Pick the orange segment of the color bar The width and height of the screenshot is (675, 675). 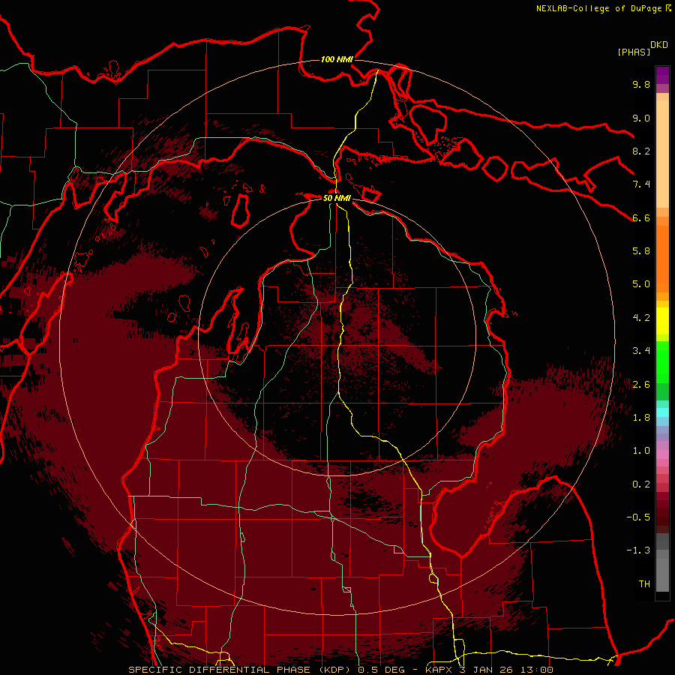pyautogui.click(x=662, y=258)
